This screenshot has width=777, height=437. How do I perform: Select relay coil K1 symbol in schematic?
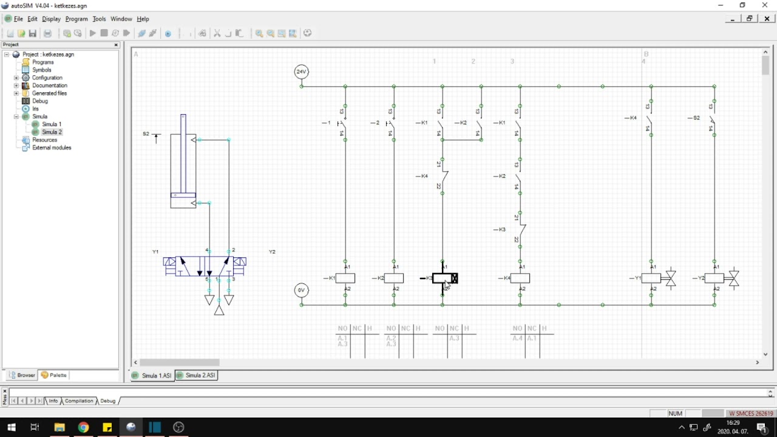coord(345,279)
